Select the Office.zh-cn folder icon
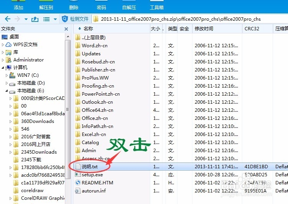Viewport: 288px width, 204px height. coord(78,118)
